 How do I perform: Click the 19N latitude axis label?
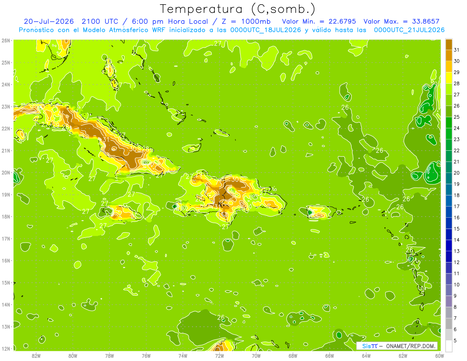[6, 195]
